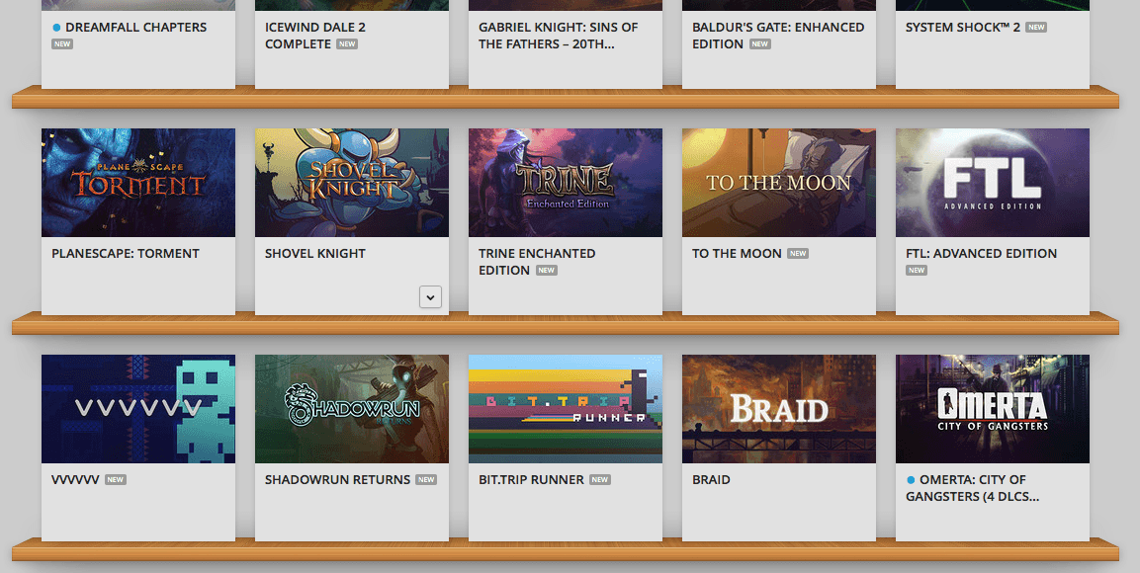Click the SYSTEM SHOCK 2 title
Image resolution: width=1140 pixels, height=573 pixels.
point(963,27)
